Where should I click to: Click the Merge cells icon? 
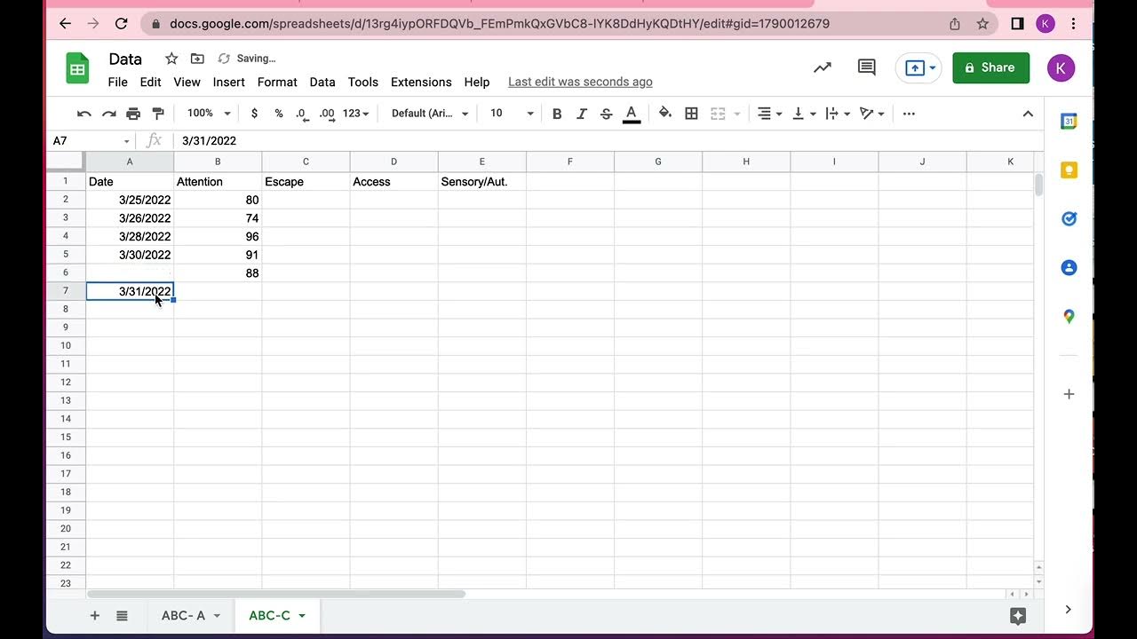pyautogui.click(x=718, y=114)
